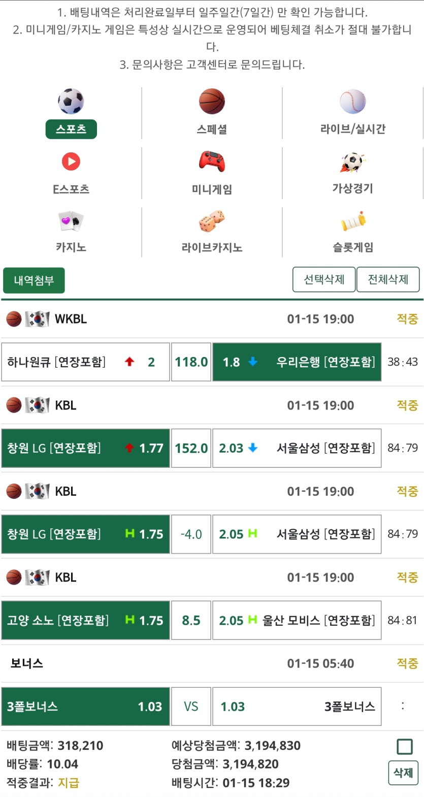Open 미니게임 with the gamepad icon
Screen dimensions: 424x797
pyautogui.click(x=212, y=161)
